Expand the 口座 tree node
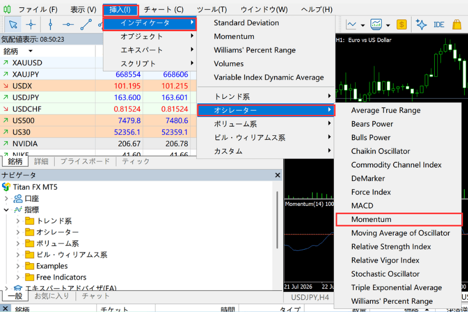This screenshot has height=312, width=468. pos(6,198)
